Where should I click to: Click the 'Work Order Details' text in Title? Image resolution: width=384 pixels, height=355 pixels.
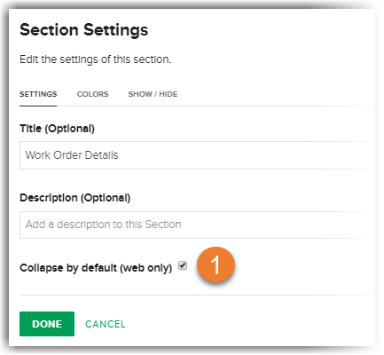tap(72, 155)
